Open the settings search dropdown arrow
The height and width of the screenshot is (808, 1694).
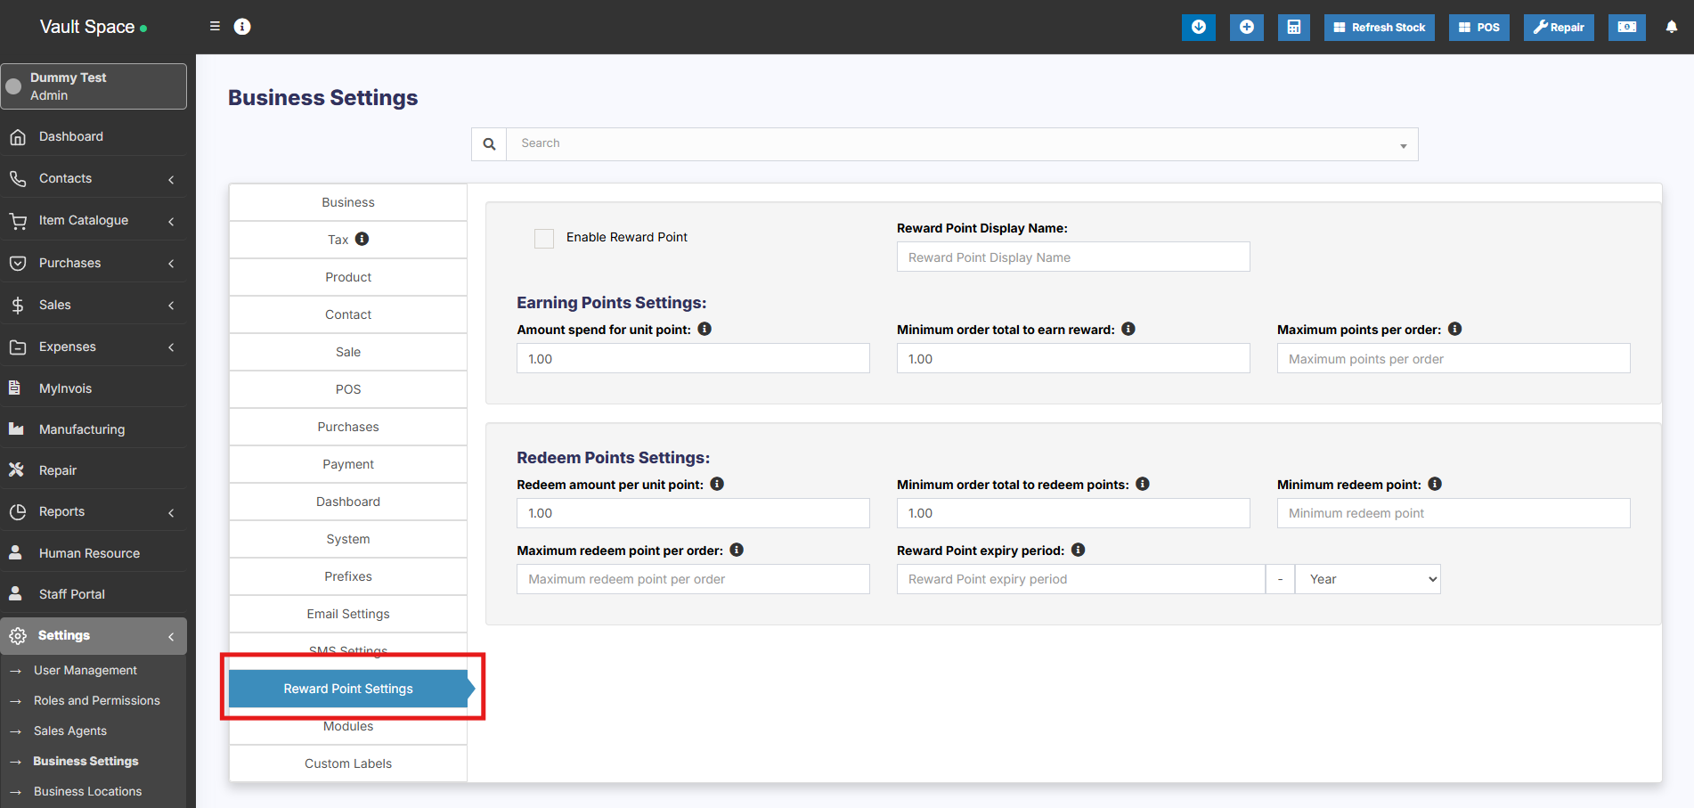click(1403, 145)
